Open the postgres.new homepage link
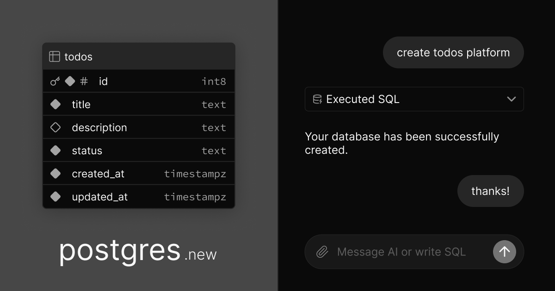This screenshot has width=555, height=291. coord(138,251)
